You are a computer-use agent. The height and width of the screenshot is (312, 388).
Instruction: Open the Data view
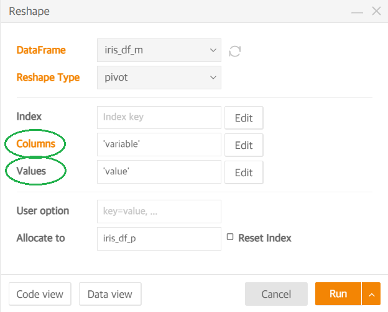110,294
